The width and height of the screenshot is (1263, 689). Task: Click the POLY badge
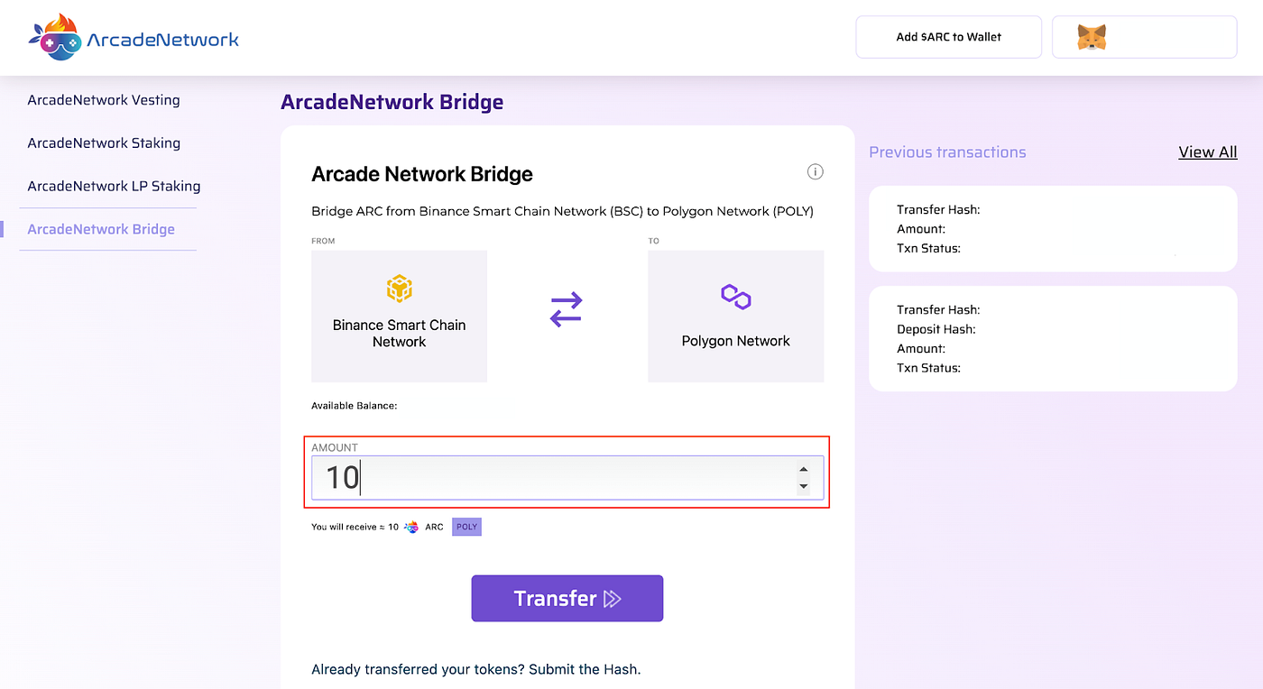coord(466,527)
